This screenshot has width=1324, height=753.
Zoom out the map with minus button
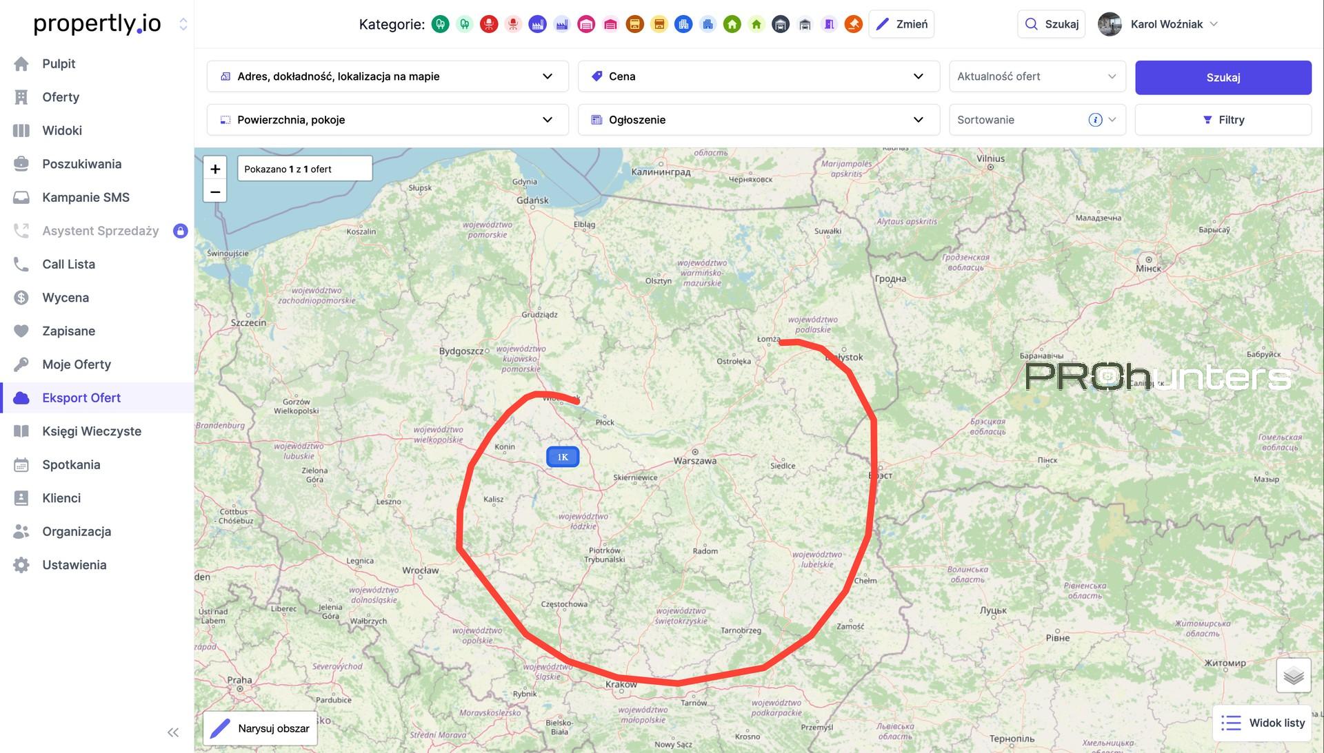pos(215,192)
